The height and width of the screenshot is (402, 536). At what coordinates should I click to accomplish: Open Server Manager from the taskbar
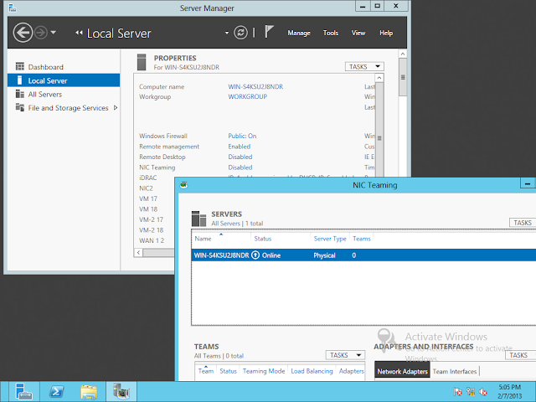click(23, 391)
